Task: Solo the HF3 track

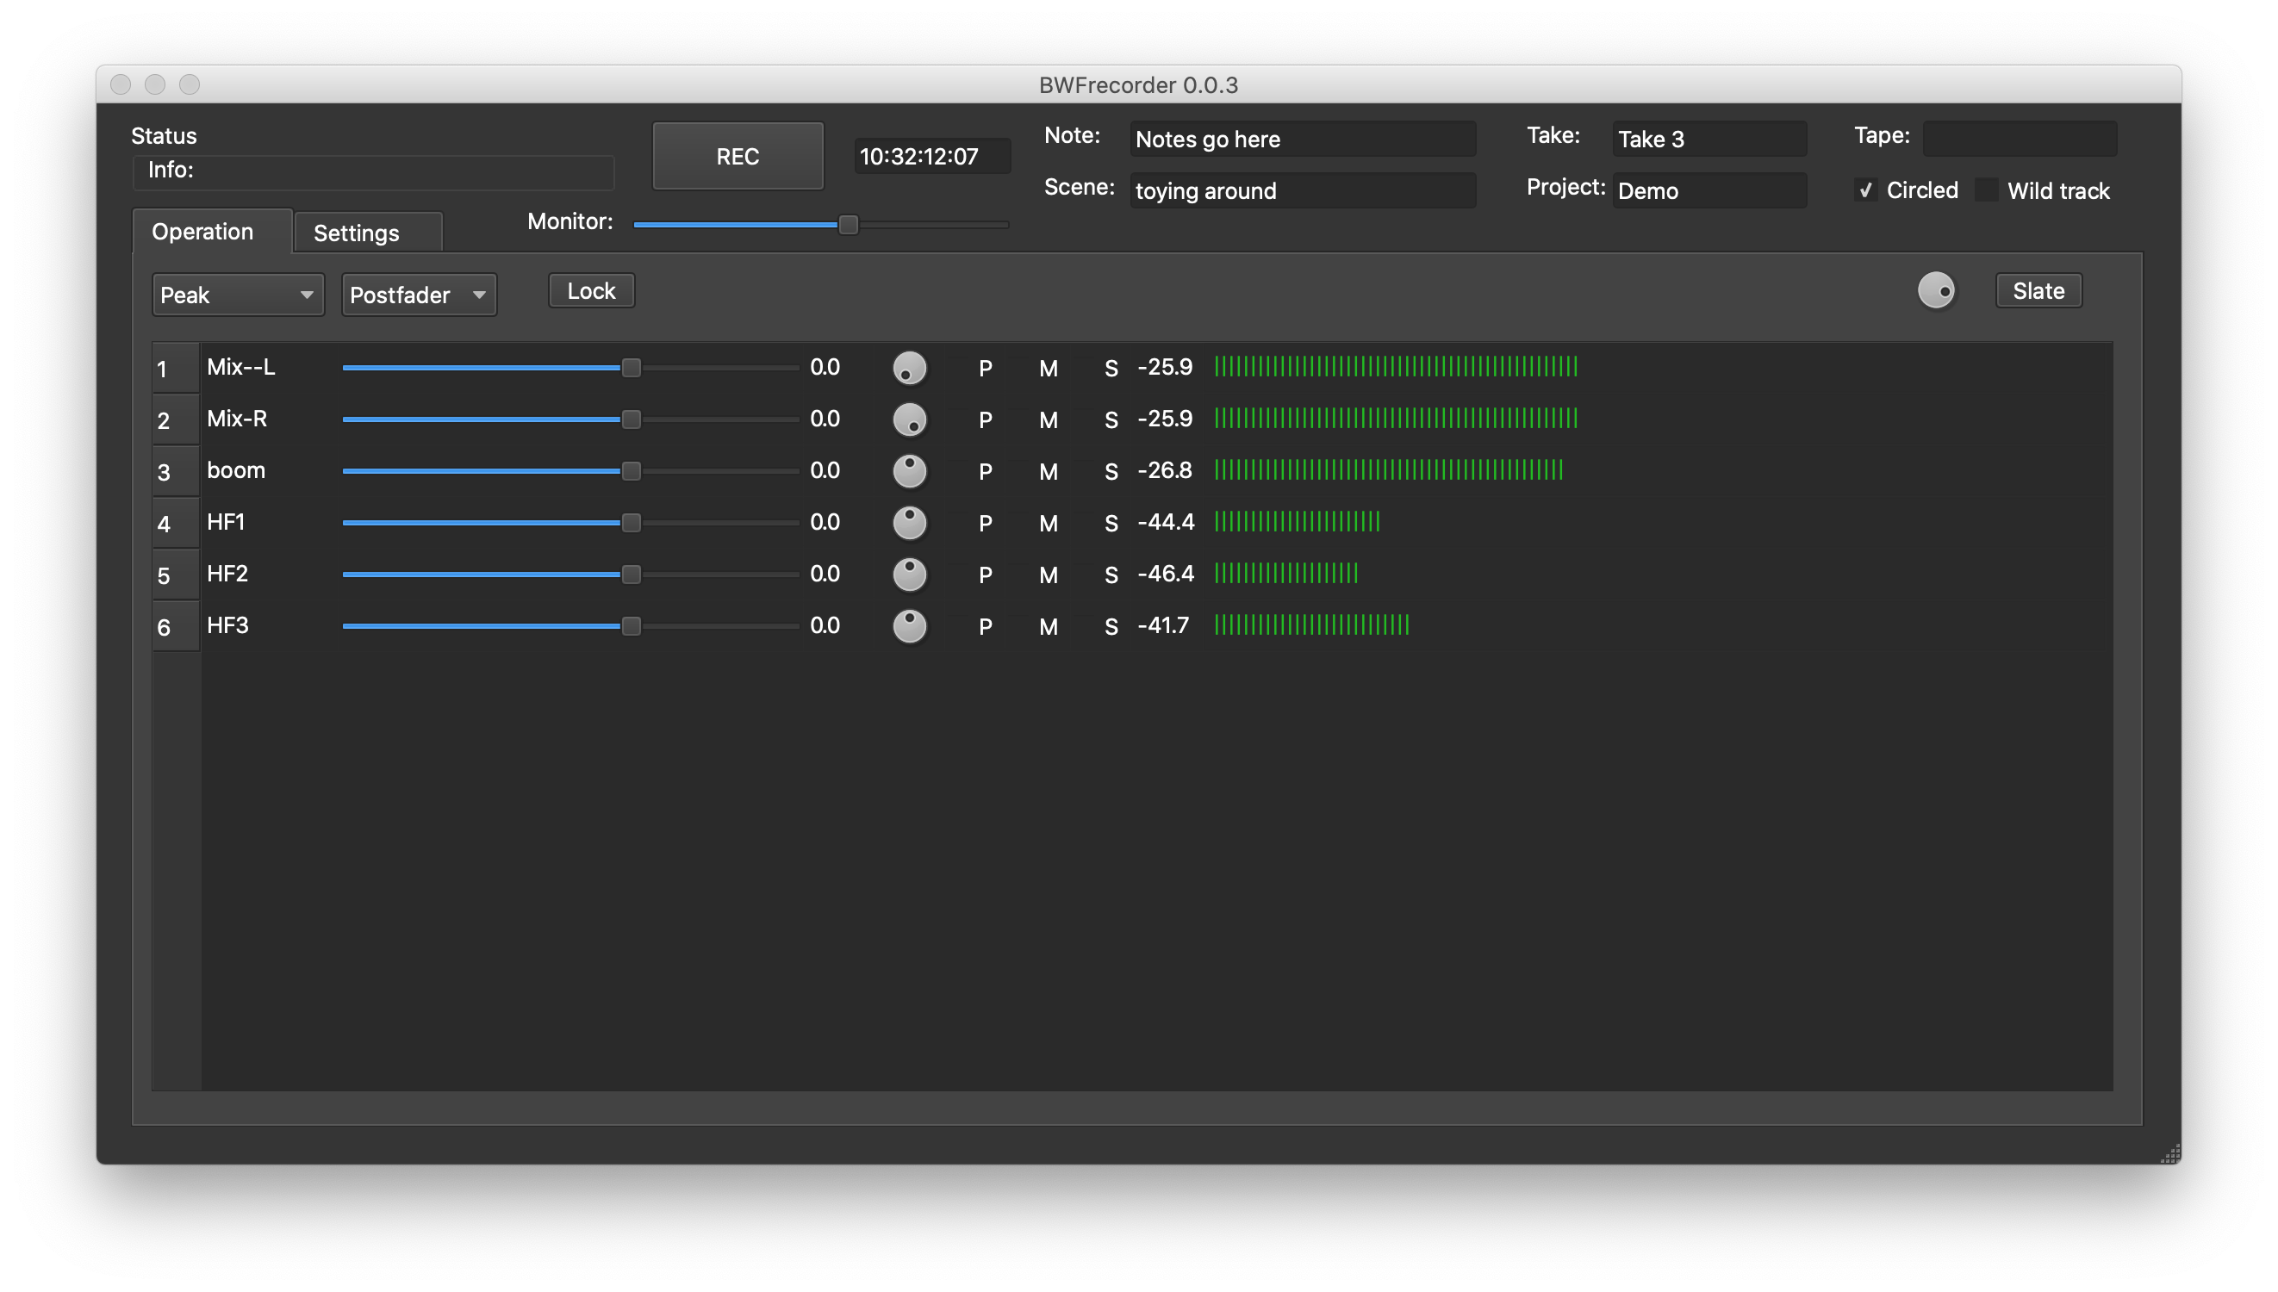Action: (x=1111, y=626)
